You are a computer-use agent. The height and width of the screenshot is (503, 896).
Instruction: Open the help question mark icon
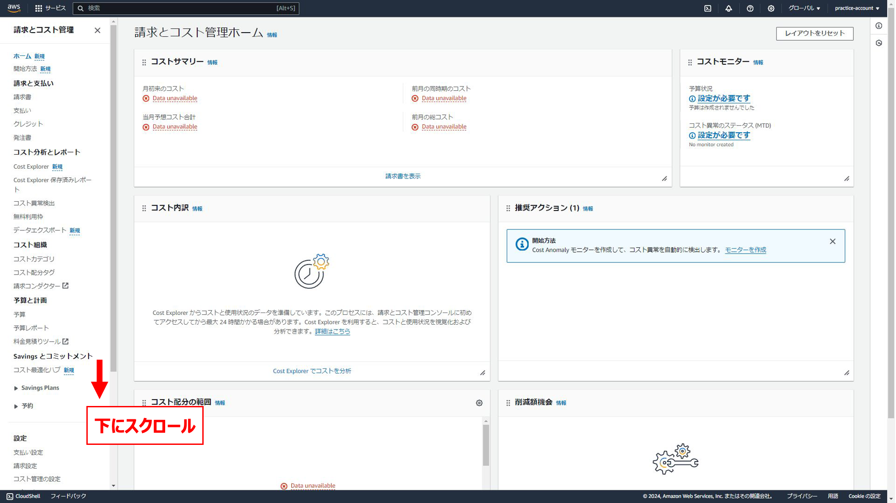[x=751, y=8]
